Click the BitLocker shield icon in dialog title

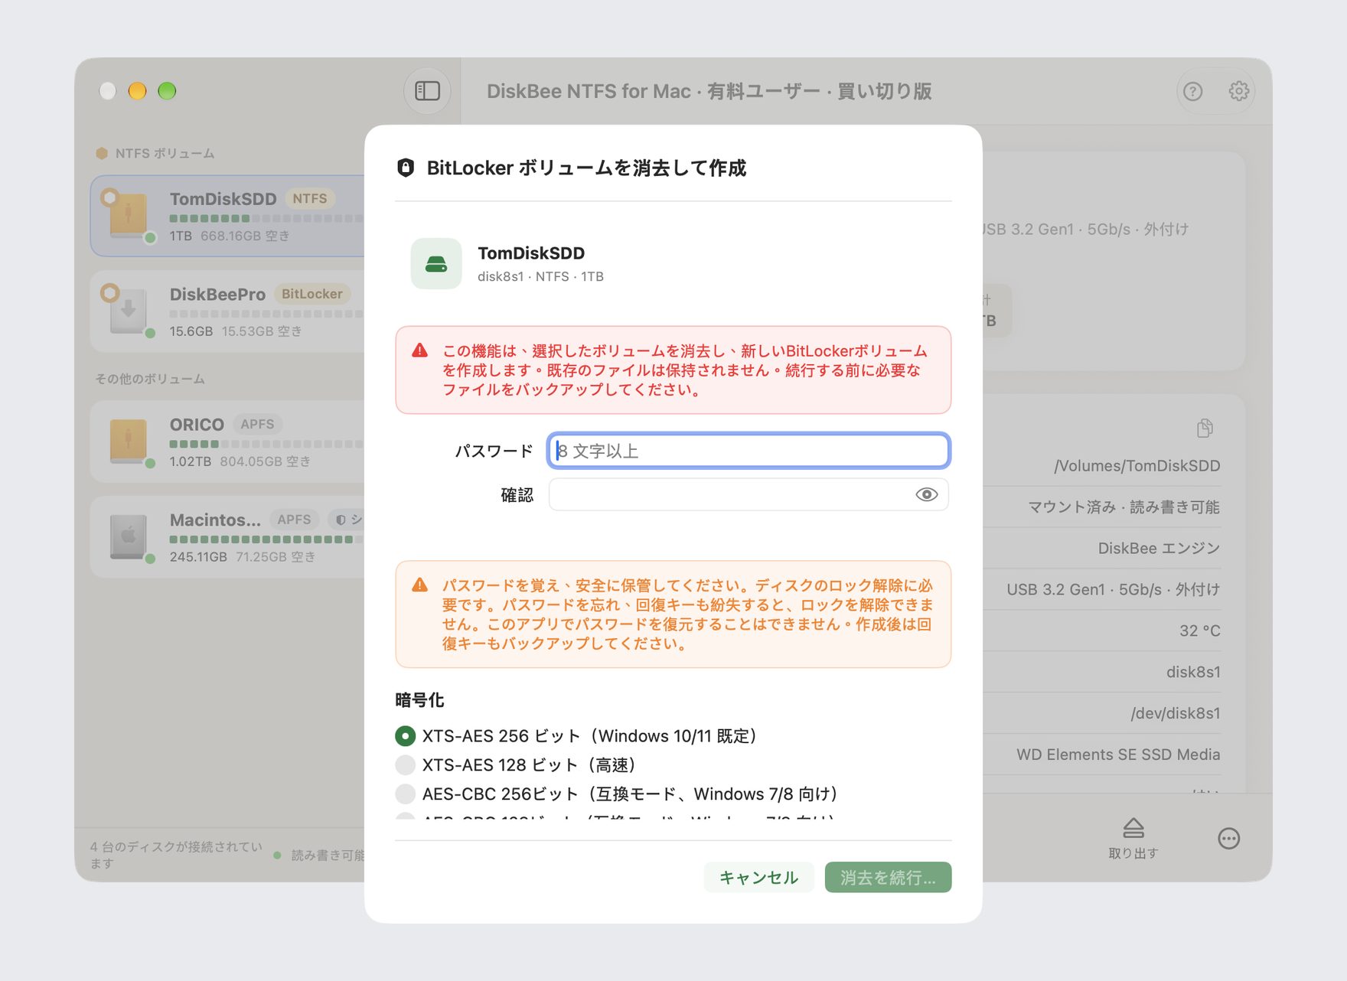pos(406,168)
